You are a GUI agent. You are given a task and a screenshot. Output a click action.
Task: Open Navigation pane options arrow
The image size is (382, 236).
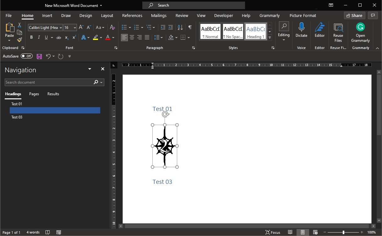click(x=90, y=69)
